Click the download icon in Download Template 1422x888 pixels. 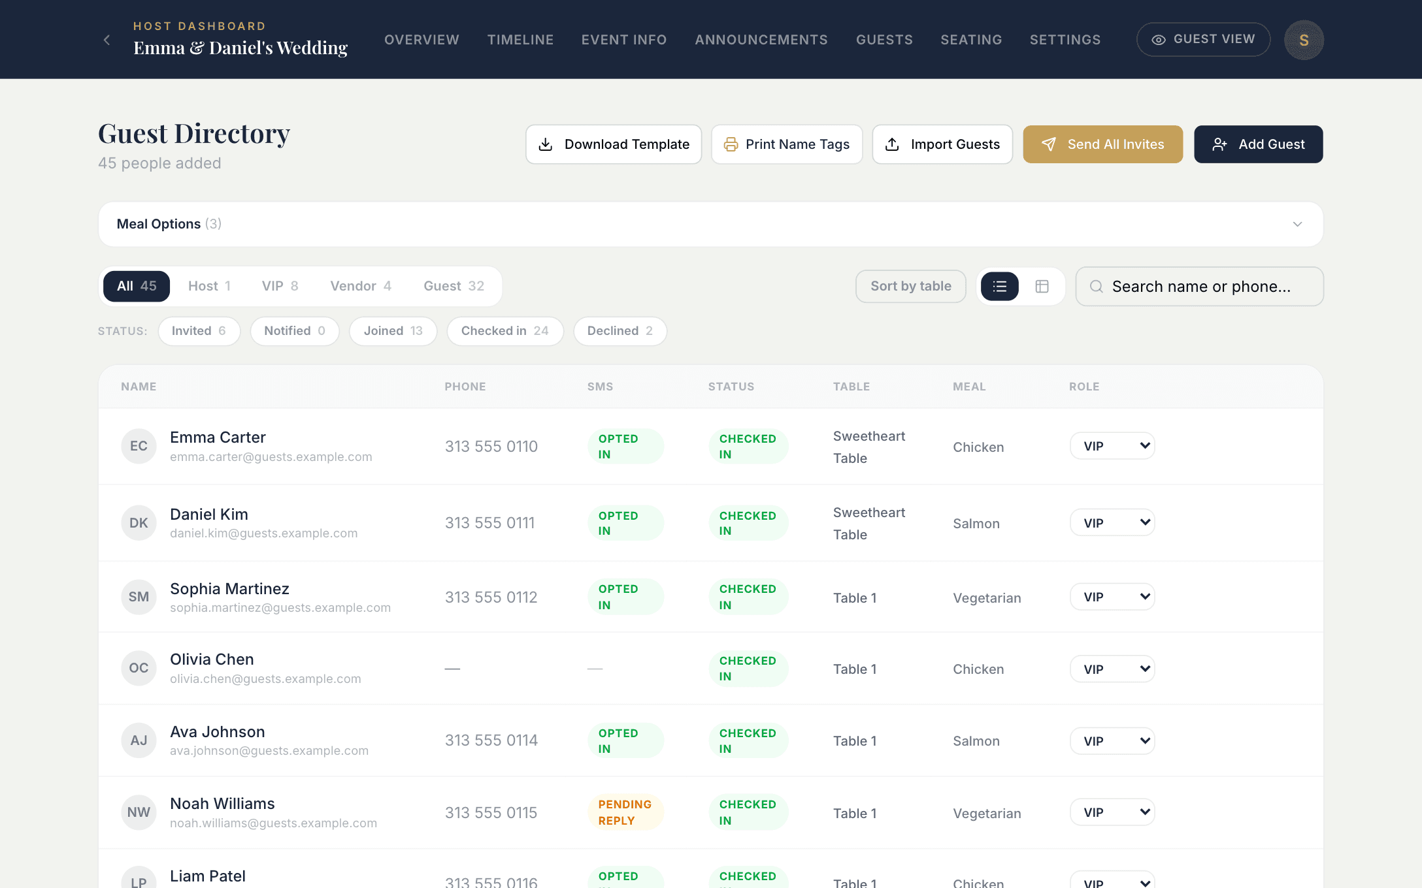(x=545, y=144)
